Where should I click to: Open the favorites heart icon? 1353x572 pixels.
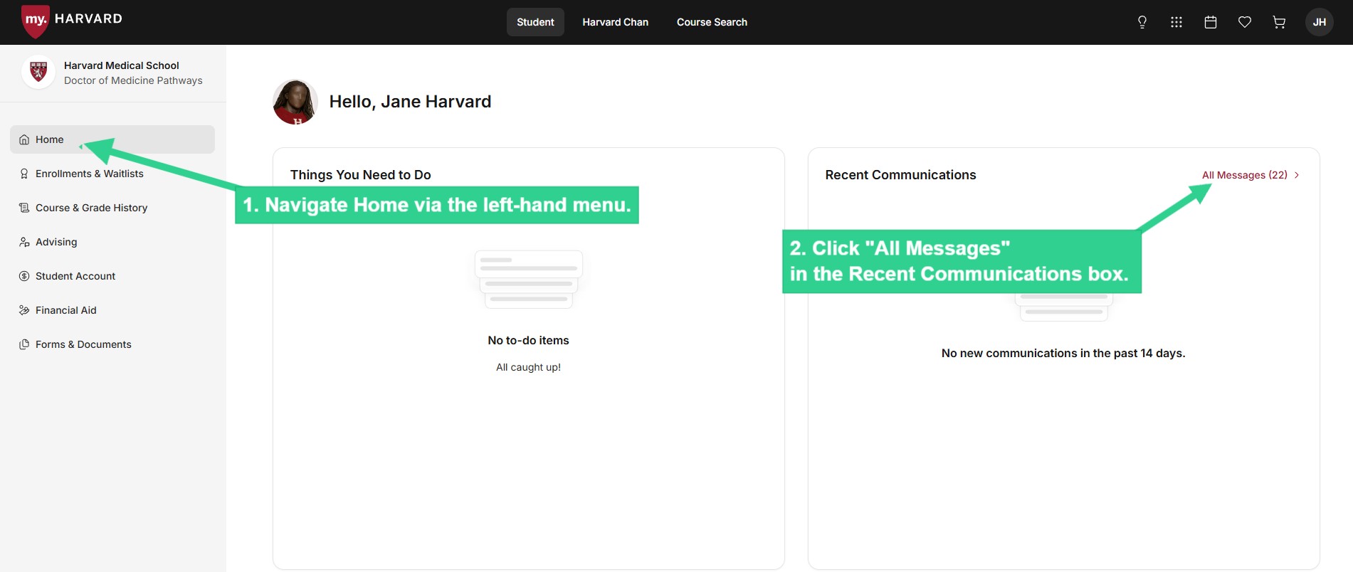click(x=1245, y=22)
